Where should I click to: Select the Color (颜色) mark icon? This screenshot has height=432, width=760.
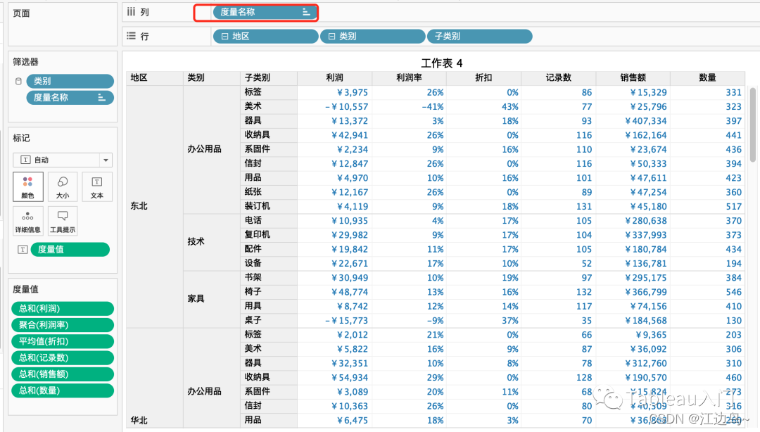click(27, 186)
